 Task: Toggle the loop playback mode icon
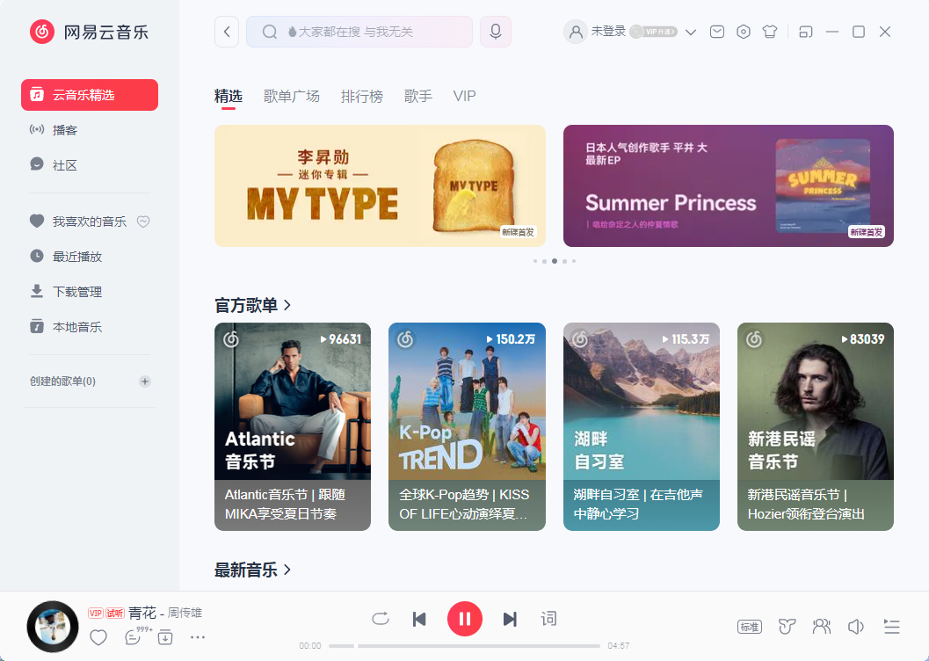click(x=381, y=619)
